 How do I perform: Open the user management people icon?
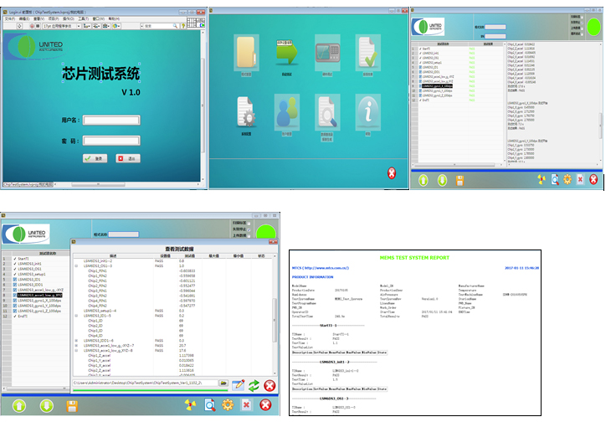pyautogui.click(x=287, y=112)
